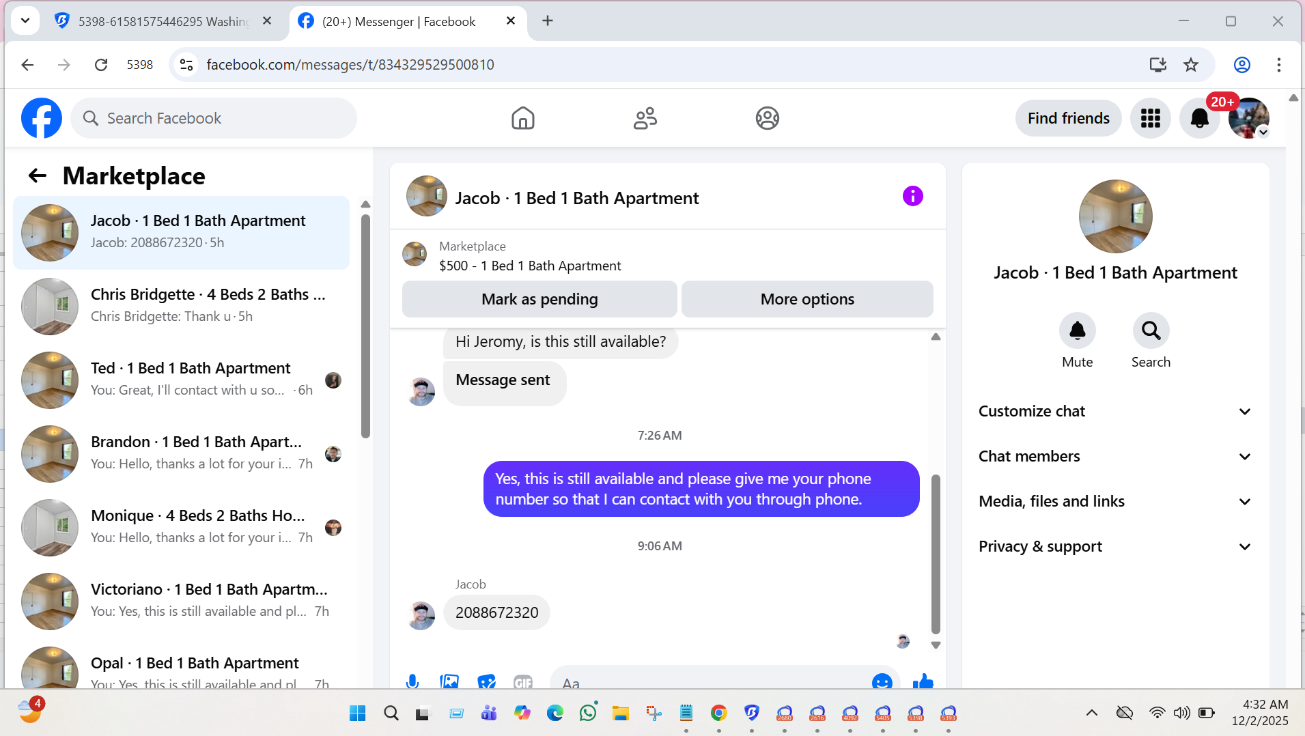Open Chris Bridgette 4 Beds conversation
Screen dimensions: 1305x736
point(182,306)
